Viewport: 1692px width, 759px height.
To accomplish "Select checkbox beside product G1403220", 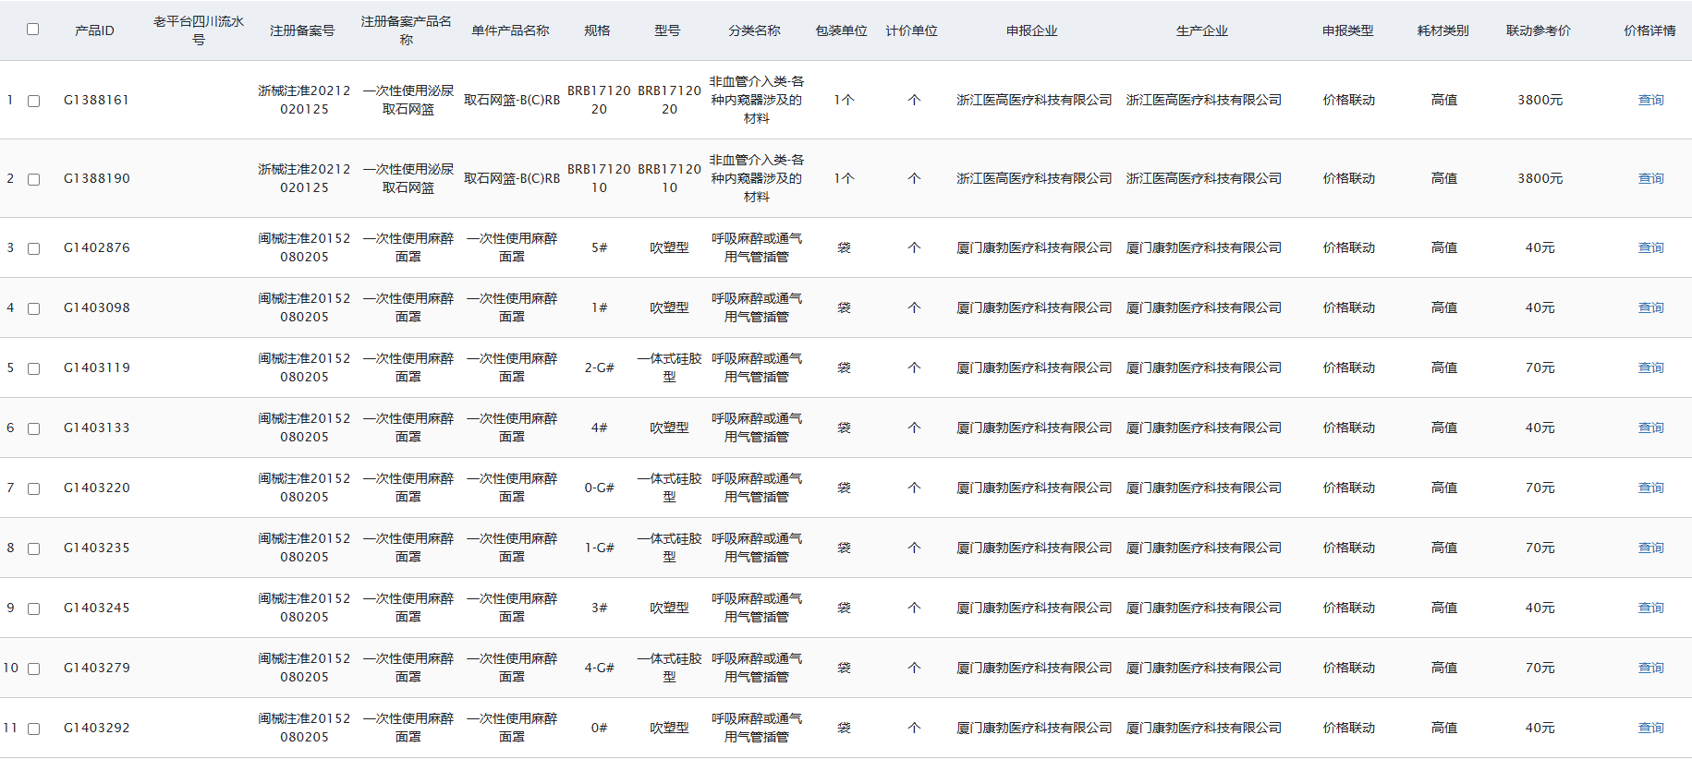I will tap(34, 488).
